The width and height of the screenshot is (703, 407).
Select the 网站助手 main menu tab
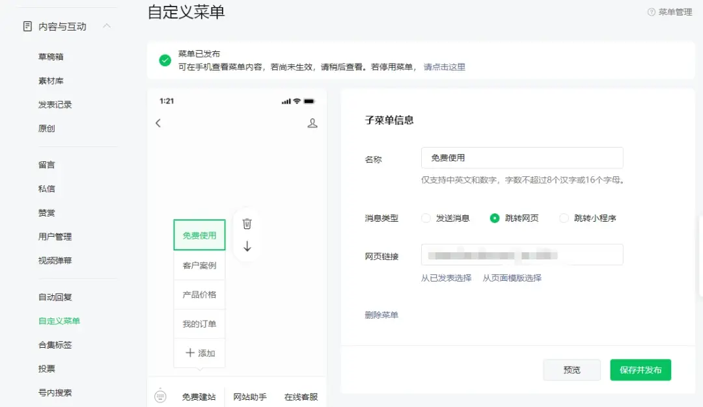coord(250,397)
